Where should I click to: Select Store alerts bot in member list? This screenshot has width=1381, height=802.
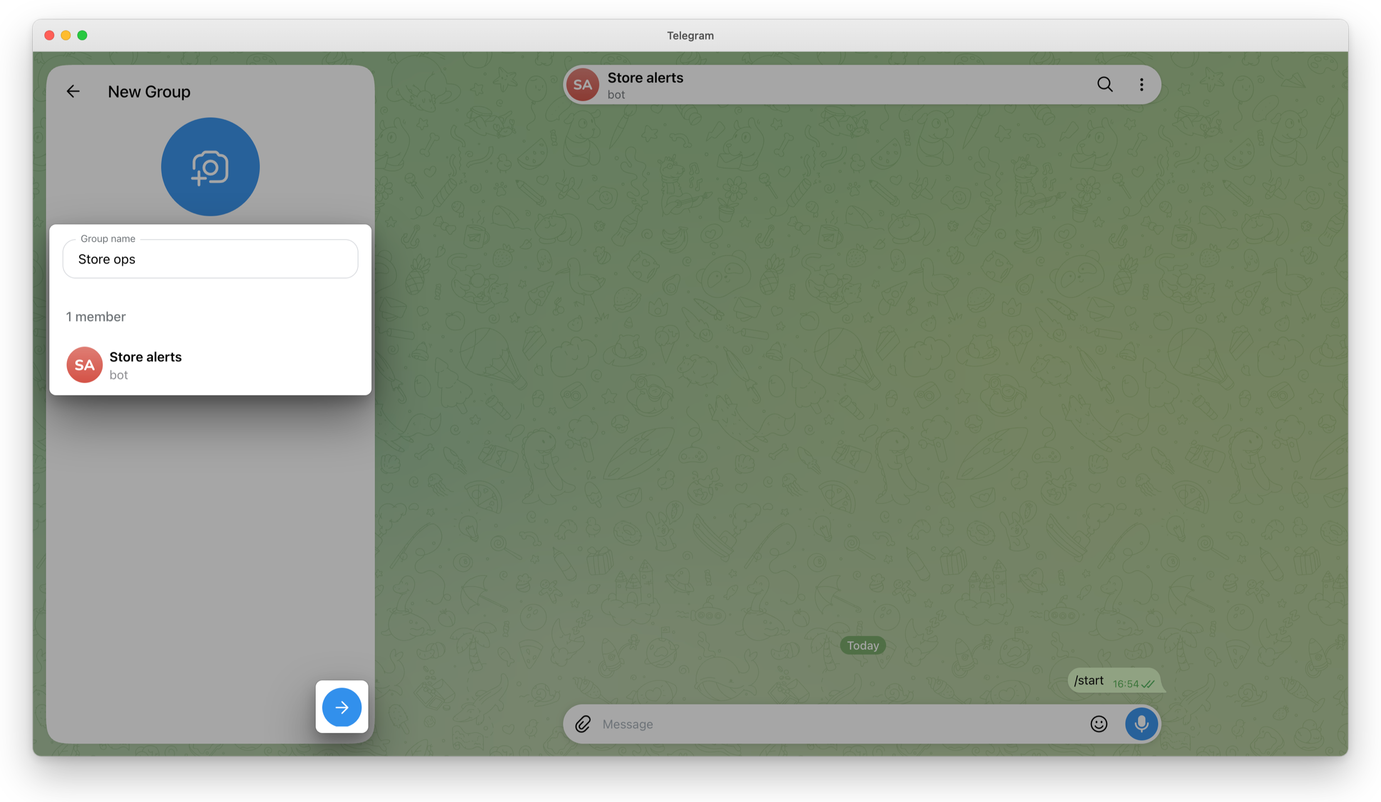click(210, 365)
